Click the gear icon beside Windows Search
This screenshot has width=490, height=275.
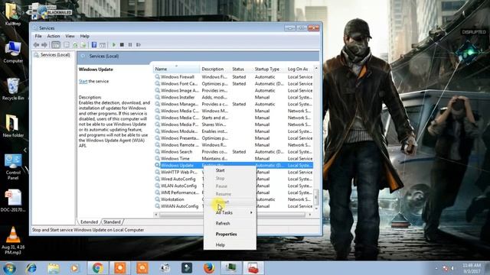tap(157, 151)
